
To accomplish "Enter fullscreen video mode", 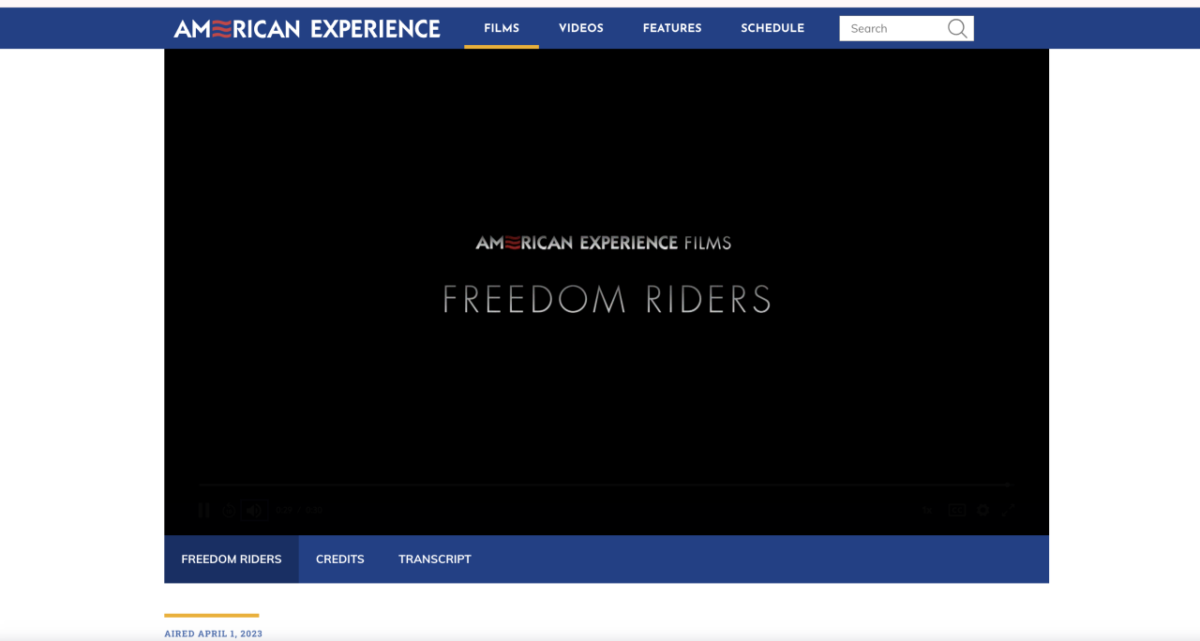I will click(1008, 510).
